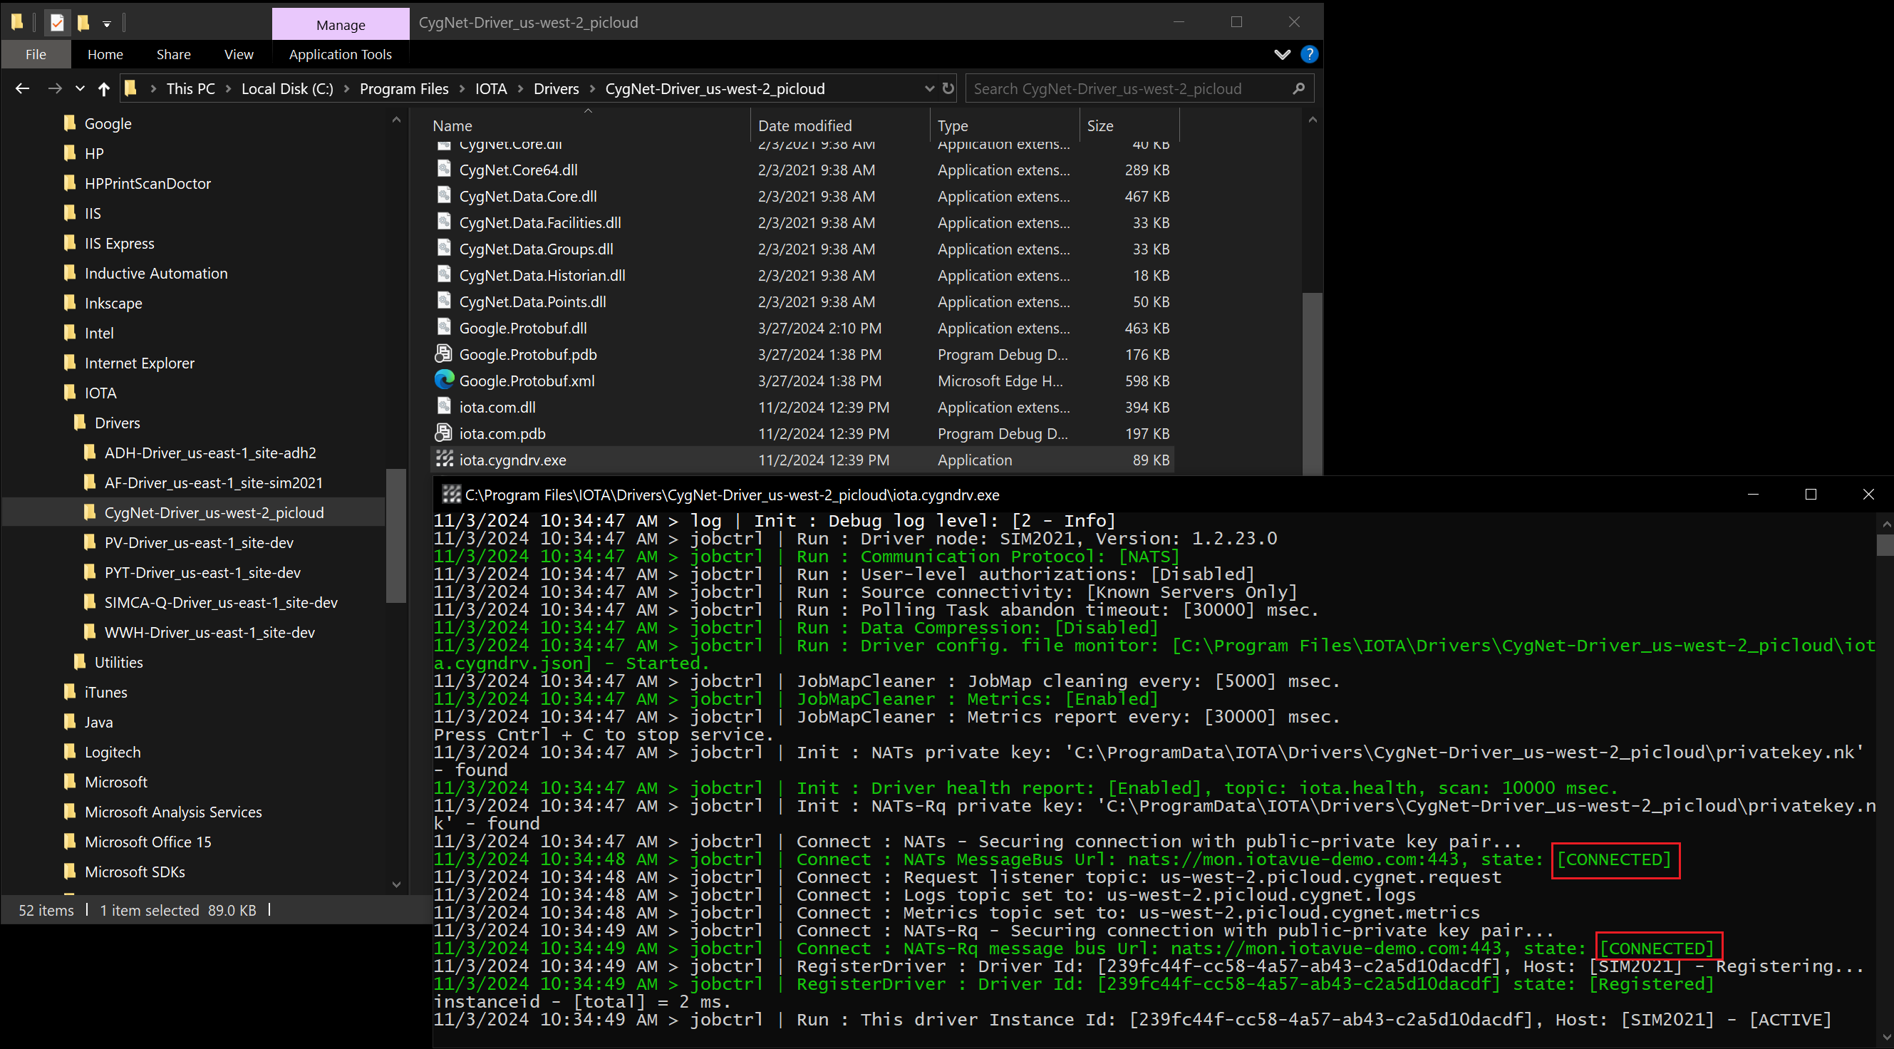The image size is (1894, 1049).
Task: Click console window scrollbar thumb
Action: (x=1885, y=545)
